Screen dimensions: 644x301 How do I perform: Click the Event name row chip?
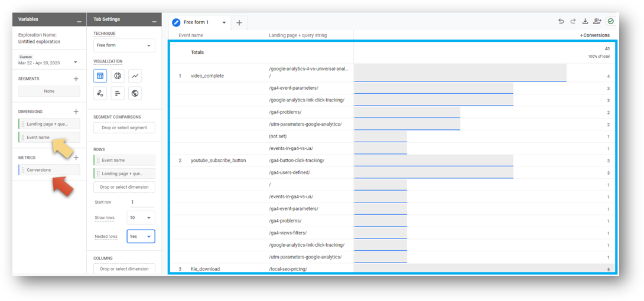(x=125, y=161)
